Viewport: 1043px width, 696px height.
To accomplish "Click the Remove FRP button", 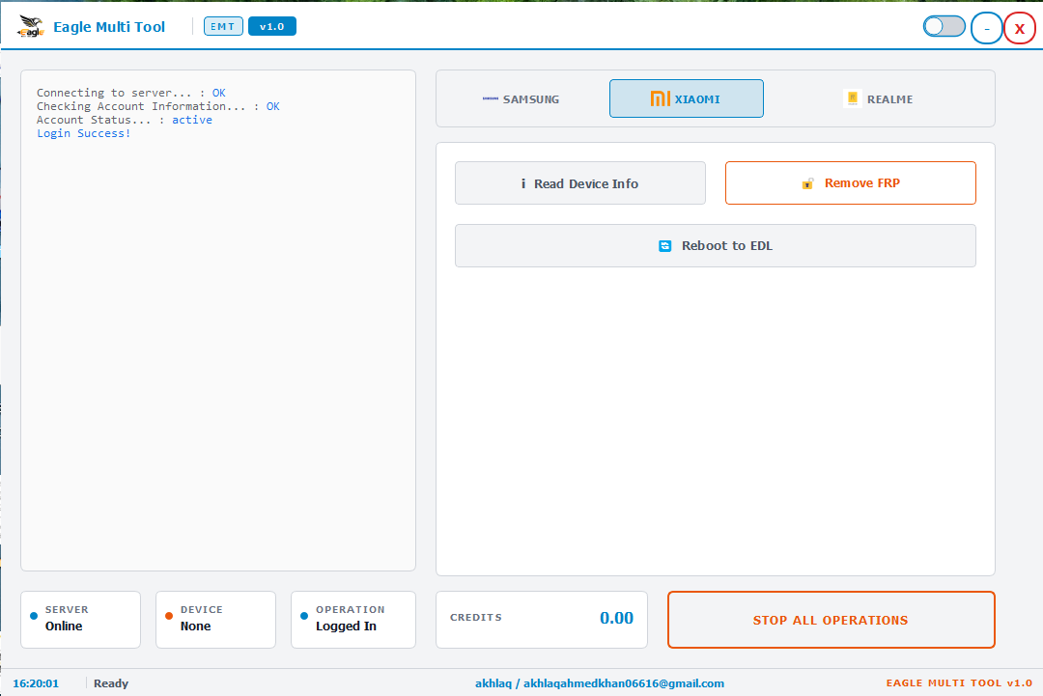I will point(850,182).
